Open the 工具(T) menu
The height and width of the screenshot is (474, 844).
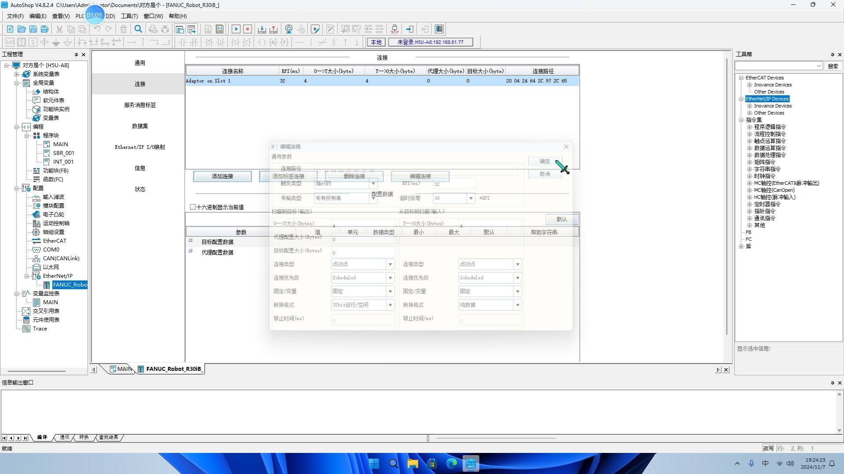coord(129,16)
